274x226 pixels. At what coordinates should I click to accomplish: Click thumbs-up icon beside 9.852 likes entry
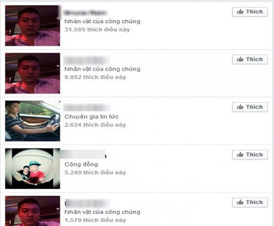(x=240, y=60)
